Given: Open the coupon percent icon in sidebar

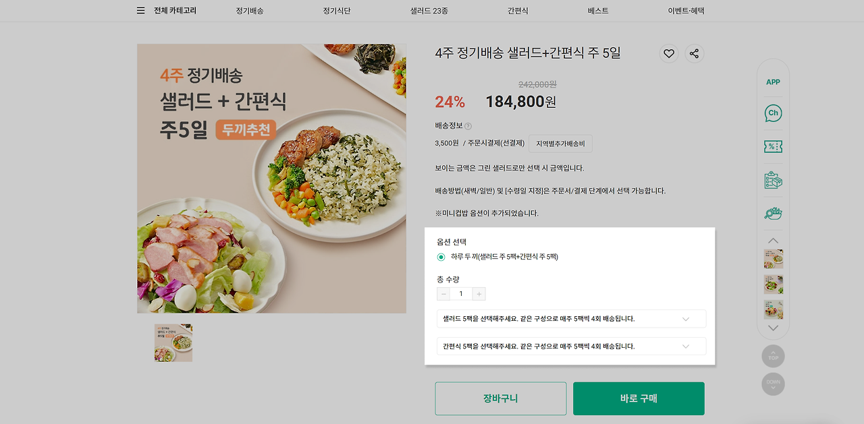Looking at the screenshot, I should coord(773,147).
